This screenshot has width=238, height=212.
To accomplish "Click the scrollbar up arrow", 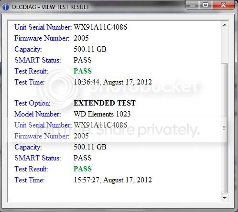I will point(225,25).
